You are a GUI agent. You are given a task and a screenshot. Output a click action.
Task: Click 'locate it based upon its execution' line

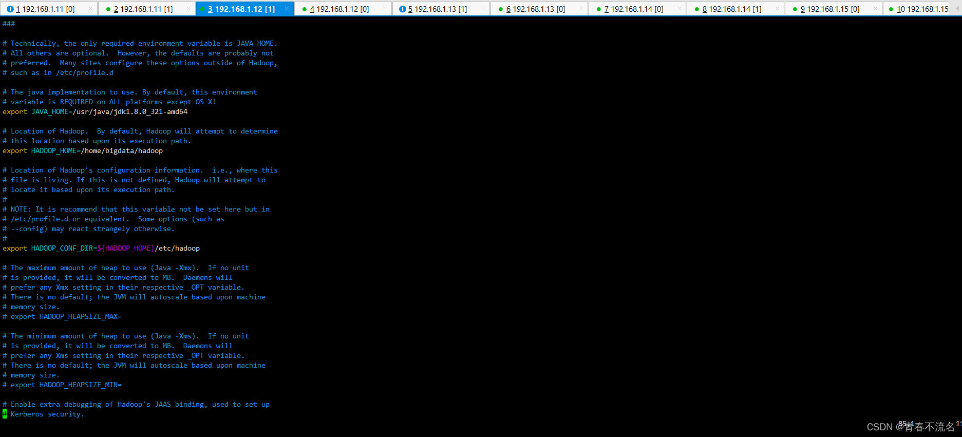coord(89,189)
